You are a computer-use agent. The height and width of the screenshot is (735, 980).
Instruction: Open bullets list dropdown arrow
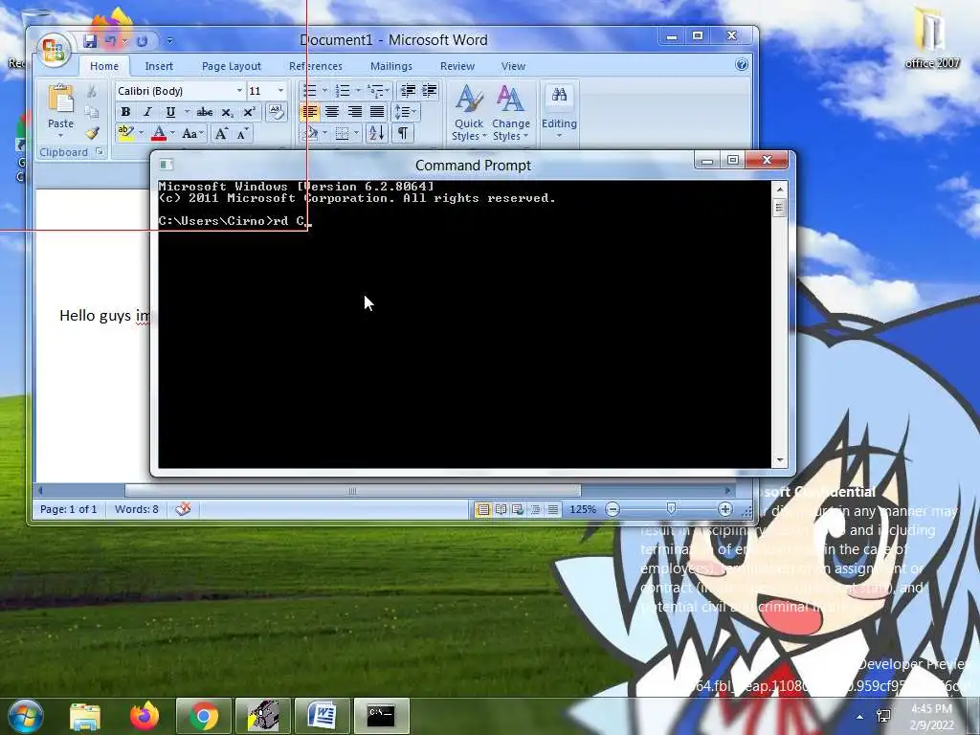click(324, 91)
